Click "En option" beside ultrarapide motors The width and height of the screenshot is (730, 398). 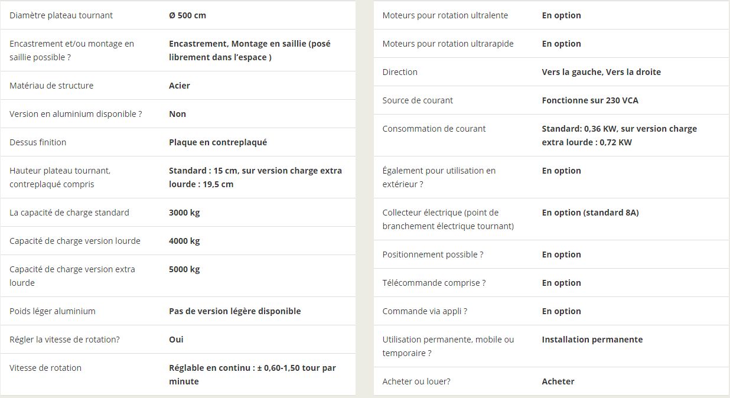(x=561, y=44)
